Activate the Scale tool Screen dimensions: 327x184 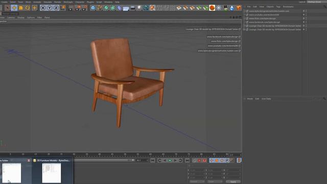click(x=21, y=8)
